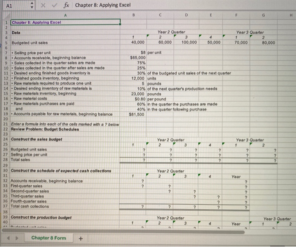The height and width of the screenshot is (247, 296).
Task: Go to previous sheet with left arrow
Action: point(8,238)
